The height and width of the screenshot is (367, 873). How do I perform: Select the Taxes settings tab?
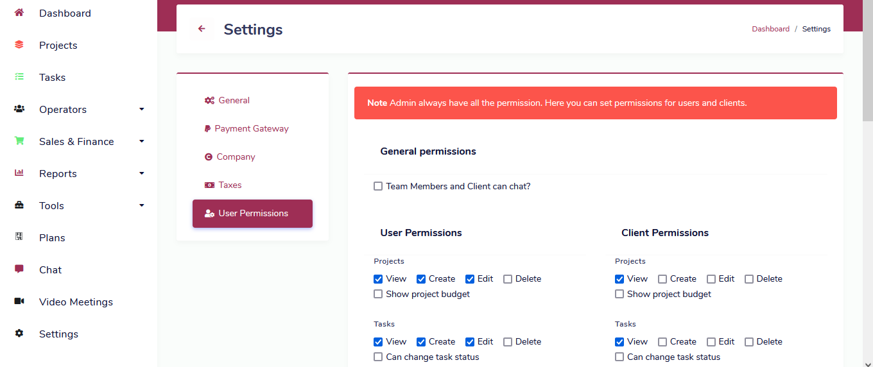pos(229,185)
